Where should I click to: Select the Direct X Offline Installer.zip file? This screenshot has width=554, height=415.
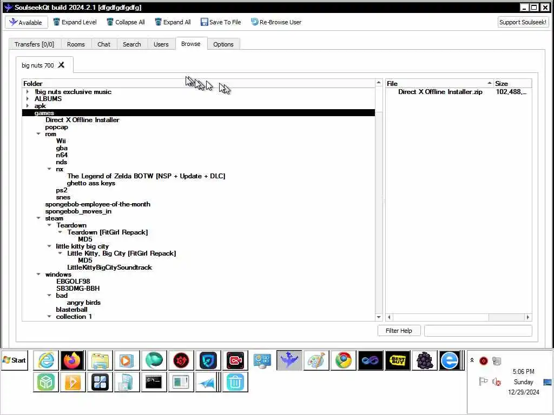440,92
